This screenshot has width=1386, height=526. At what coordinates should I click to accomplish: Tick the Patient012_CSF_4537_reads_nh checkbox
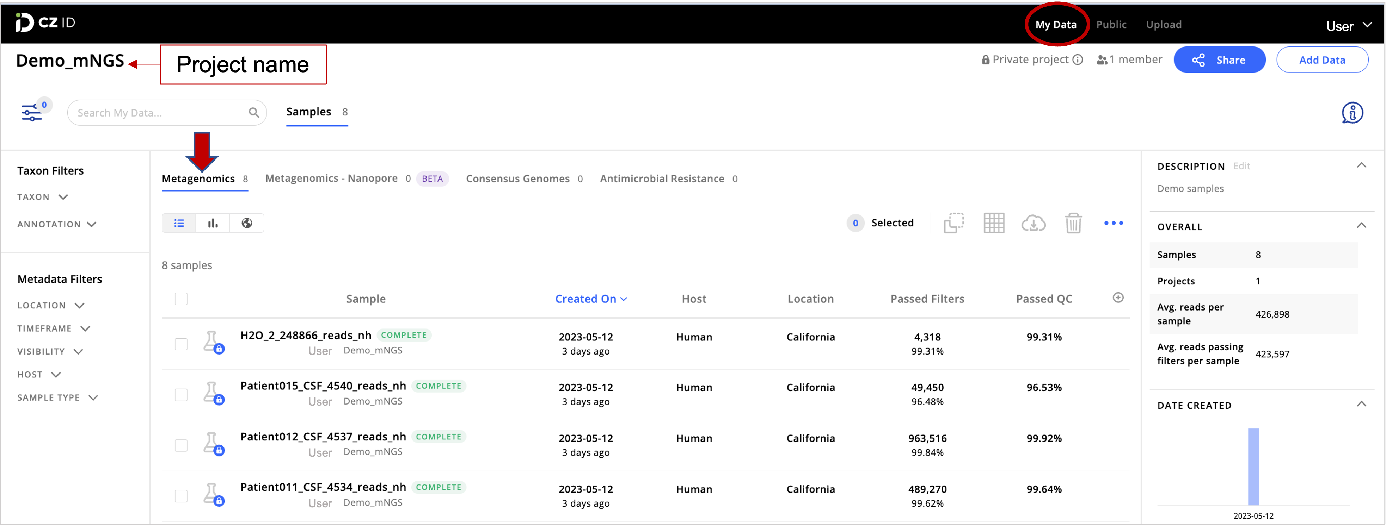pyautogui.click(x=181, y=445)
